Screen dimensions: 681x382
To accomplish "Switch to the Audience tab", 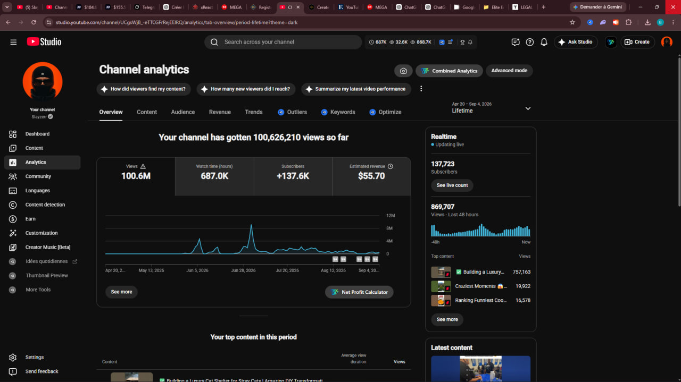I will point(182,112).
